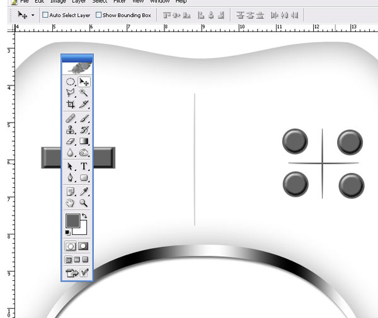Click the feather logo atop the toolbox

click(77, 69)
